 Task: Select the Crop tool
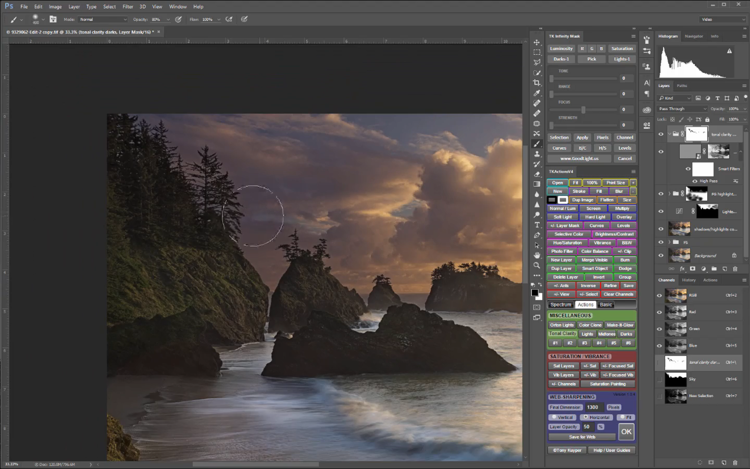(x=537, y=83)
